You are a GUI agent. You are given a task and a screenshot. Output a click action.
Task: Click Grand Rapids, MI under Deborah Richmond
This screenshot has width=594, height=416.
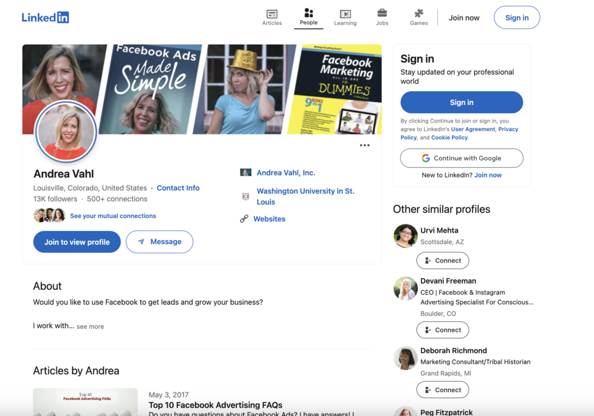pyautogui.click(x=446, y=373)
